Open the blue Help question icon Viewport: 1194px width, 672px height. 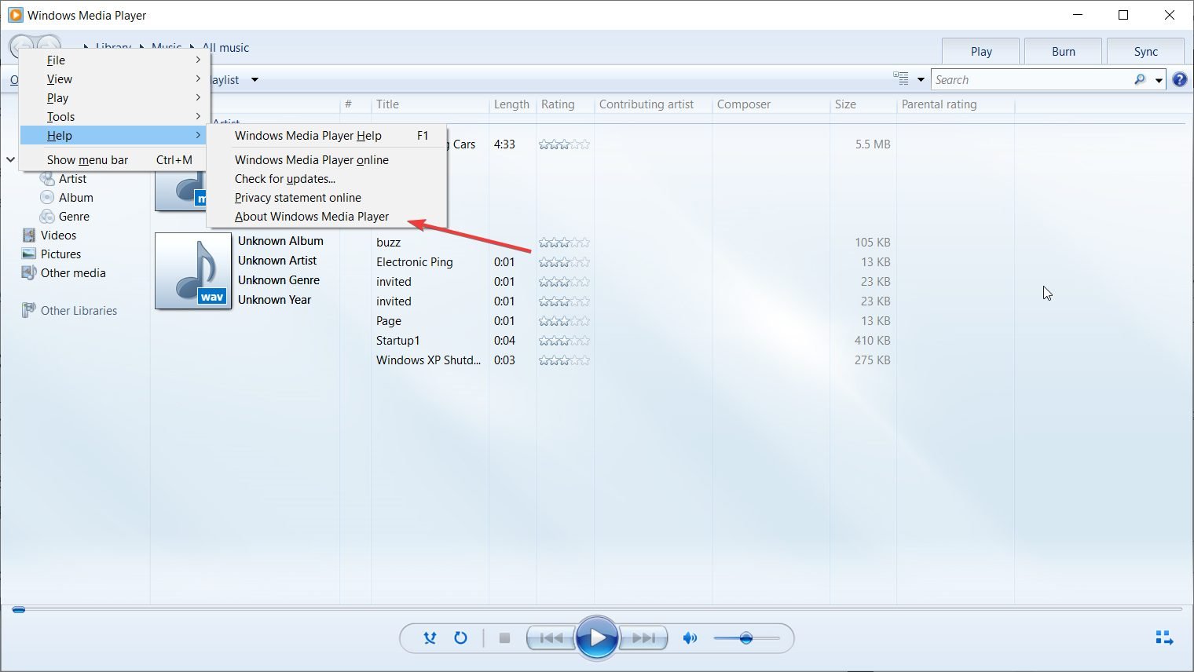coord(1180,79)
